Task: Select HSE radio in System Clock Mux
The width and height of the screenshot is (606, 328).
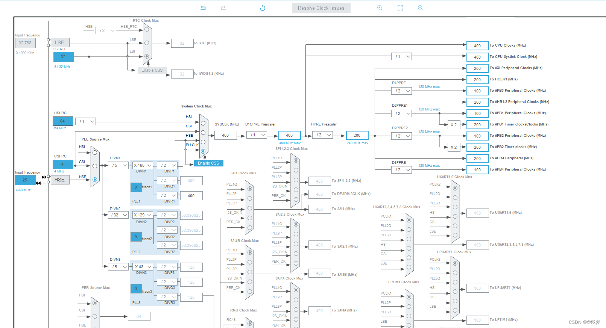Action: 203,142
